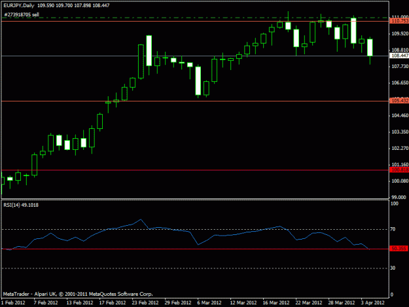The image size is (409, 307).
Task: Select the #273918705 sell order label
Action: (x=22, y=14)
